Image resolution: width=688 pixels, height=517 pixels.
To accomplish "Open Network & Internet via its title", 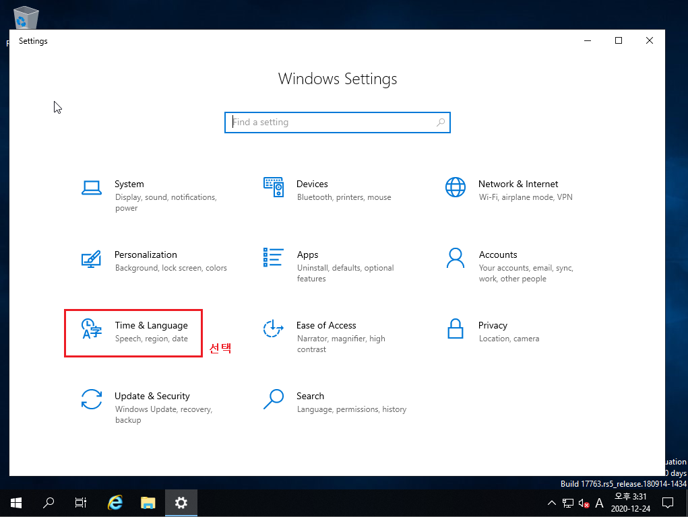I will tap(518, 184).
